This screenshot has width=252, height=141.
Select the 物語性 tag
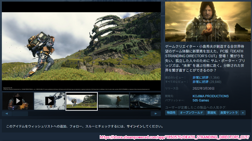[171, 113]
